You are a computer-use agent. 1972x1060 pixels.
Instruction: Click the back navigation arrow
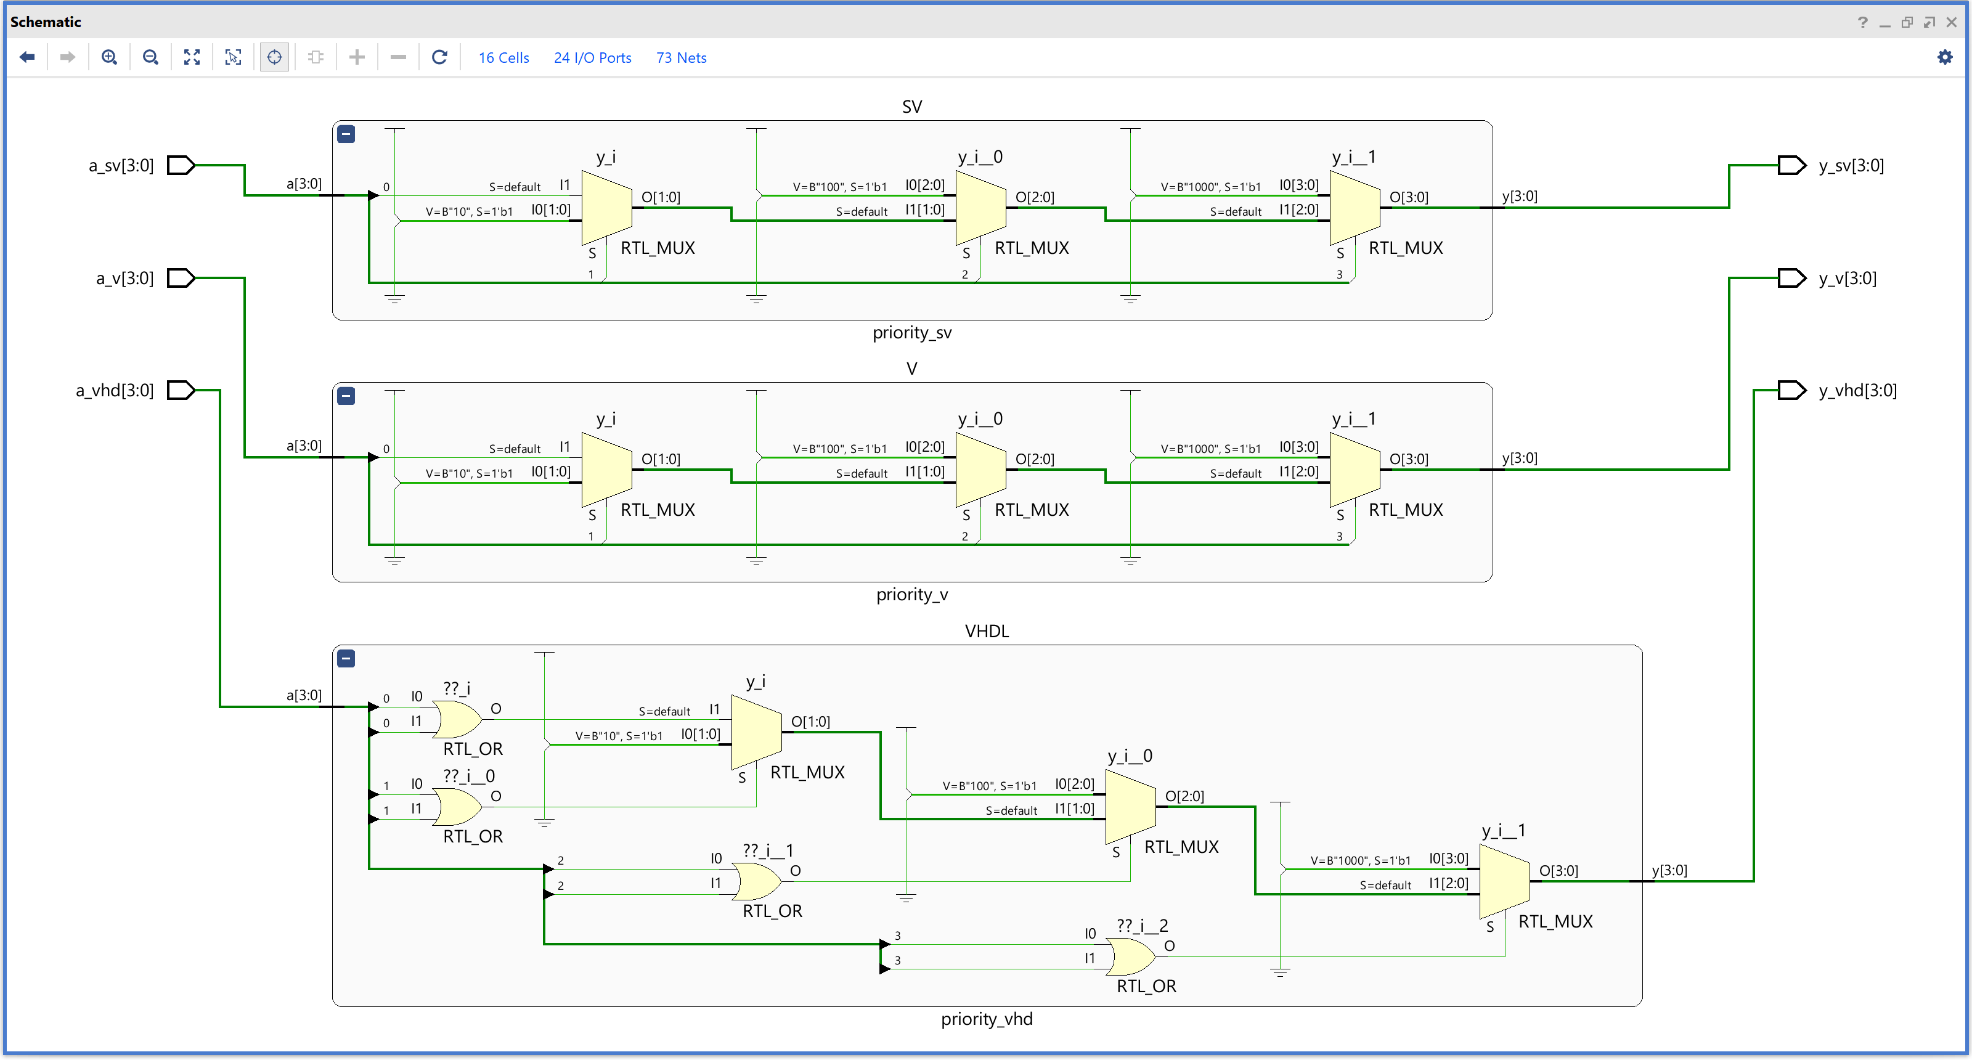28,57
